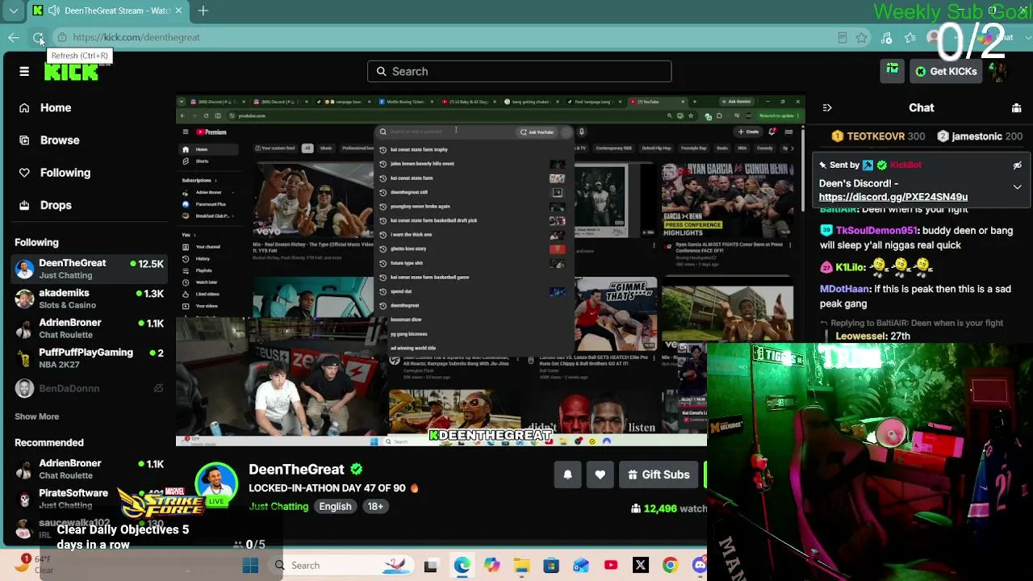Open Microsoft Edge on the taskbar
Viewport: 1033px width, 581px height.
point(462,566)
